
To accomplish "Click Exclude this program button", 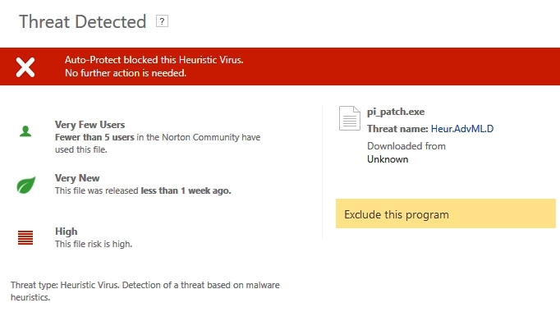I will coord(446,213).
